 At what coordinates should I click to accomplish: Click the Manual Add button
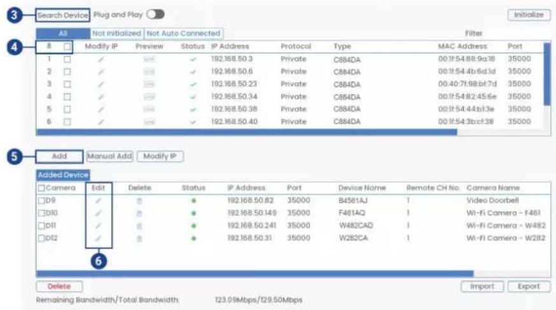(110, 156)
